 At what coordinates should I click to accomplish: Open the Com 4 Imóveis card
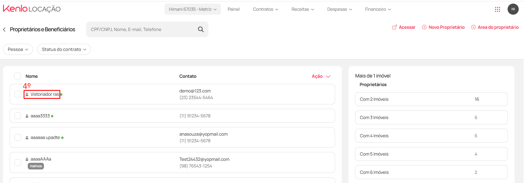(x=431, y=136)
